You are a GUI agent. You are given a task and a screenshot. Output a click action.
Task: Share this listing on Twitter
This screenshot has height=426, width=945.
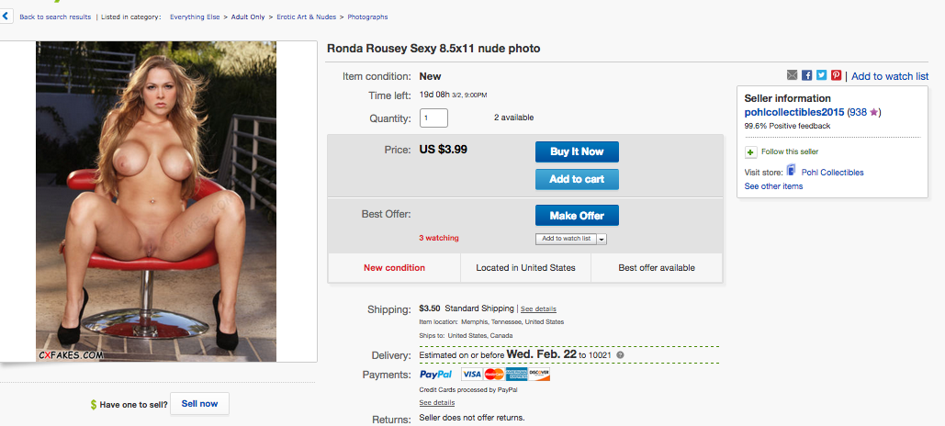[821, 75]
